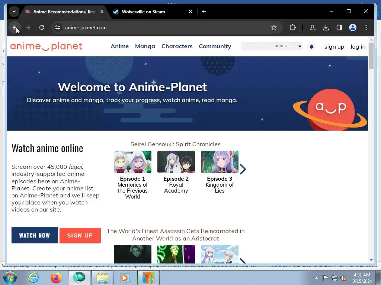This screenshot has width=381, height=285.
Task: Open the Chrome profile avatar
Action: pyautogui.click(x=353, y=27)
